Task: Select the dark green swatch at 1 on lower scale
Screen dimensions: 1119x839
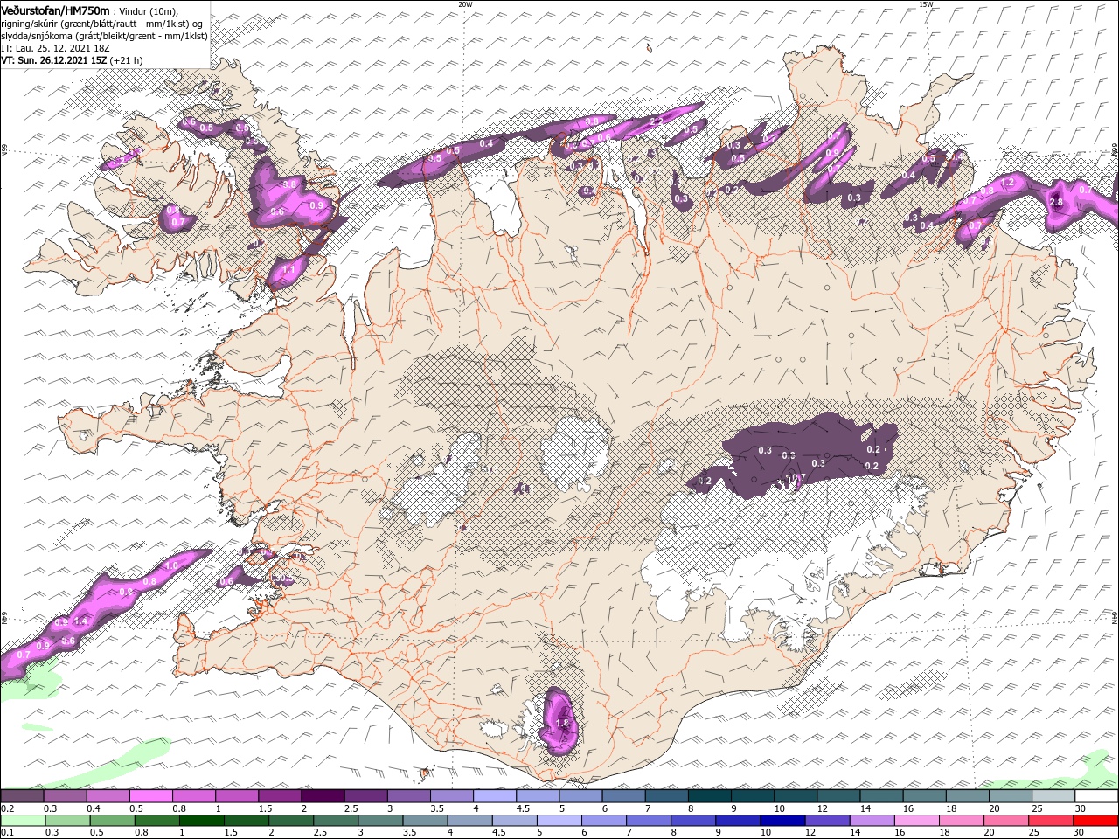Action: click(201, 821)
